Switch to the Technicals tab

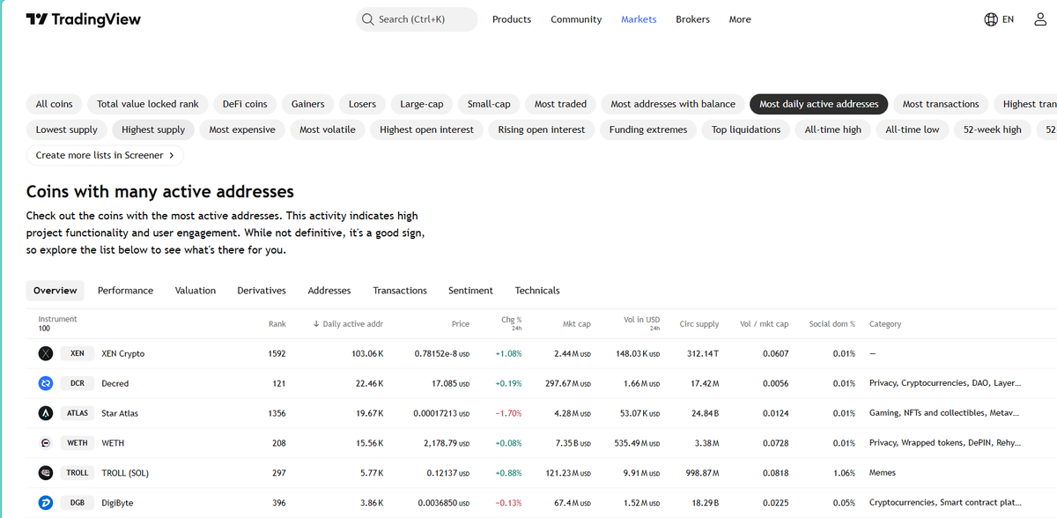[537, 290]
